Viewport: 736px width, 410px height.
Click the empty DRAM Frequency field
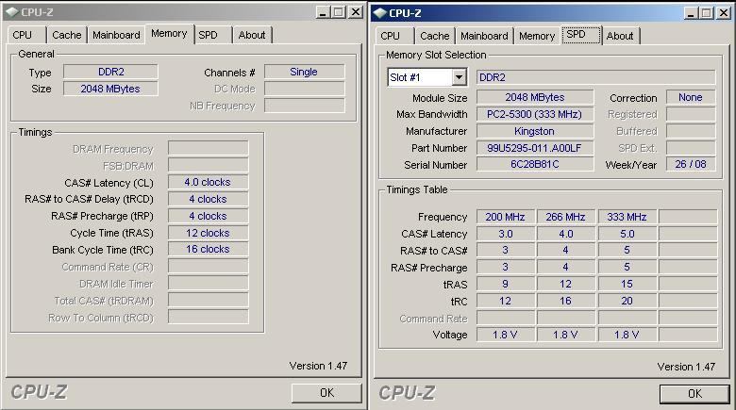[208, 148]
